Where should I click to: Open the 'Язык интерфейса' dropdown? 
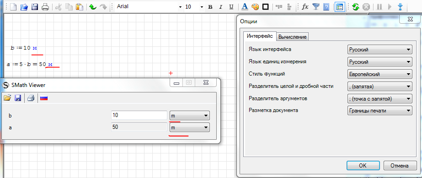click(380, 50)
